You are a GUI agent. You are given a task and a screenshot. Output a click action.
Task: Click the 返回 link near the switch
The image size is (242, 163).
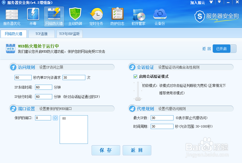point(207,49)
